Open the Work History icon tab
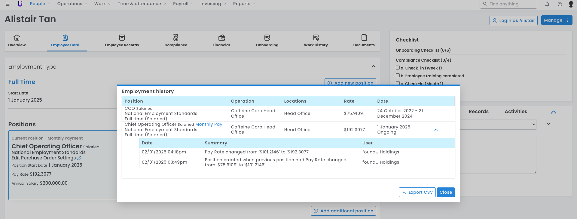 tap(316, 38)
